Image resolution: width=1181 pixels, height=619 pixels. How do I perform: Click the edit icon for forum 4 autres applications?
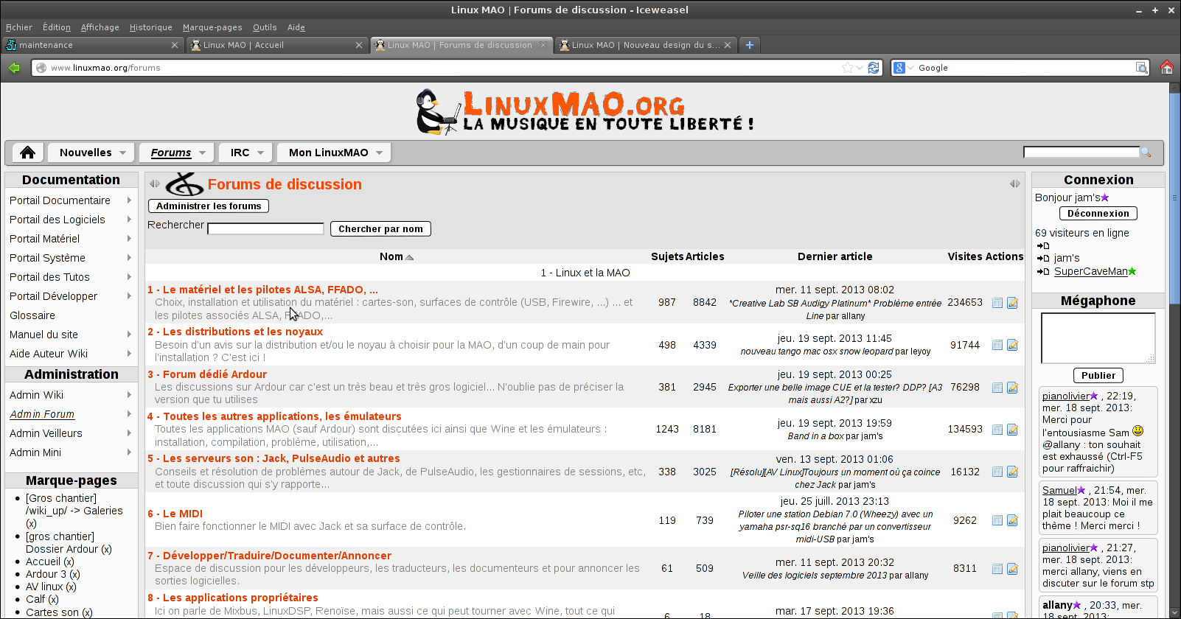pyautogui.click(x=1012, y=430)
